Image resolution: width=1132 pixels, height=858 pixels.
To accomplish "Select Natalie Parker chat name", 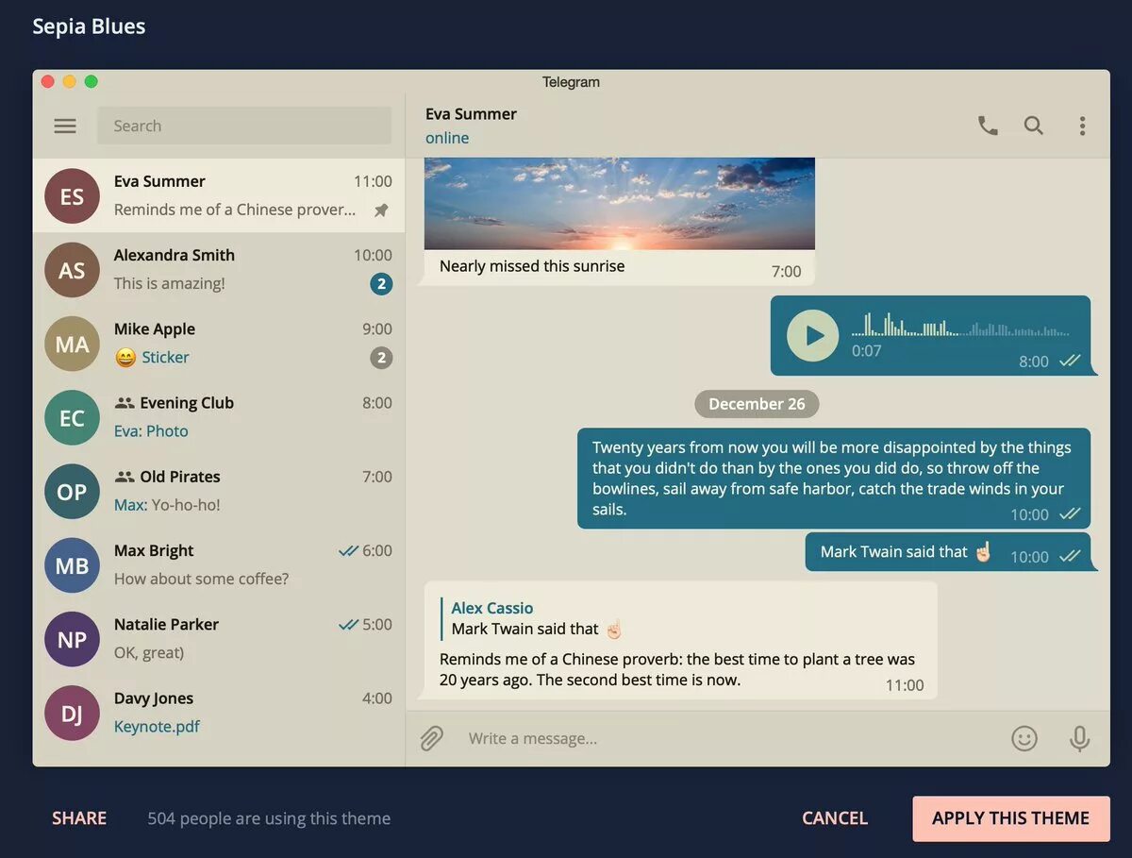I will click(x=166, y=624).
